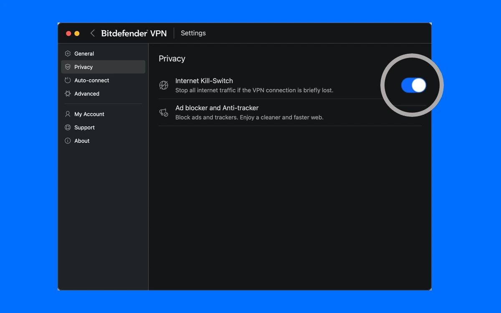Click the lifebuoy icon for Support

68,127
